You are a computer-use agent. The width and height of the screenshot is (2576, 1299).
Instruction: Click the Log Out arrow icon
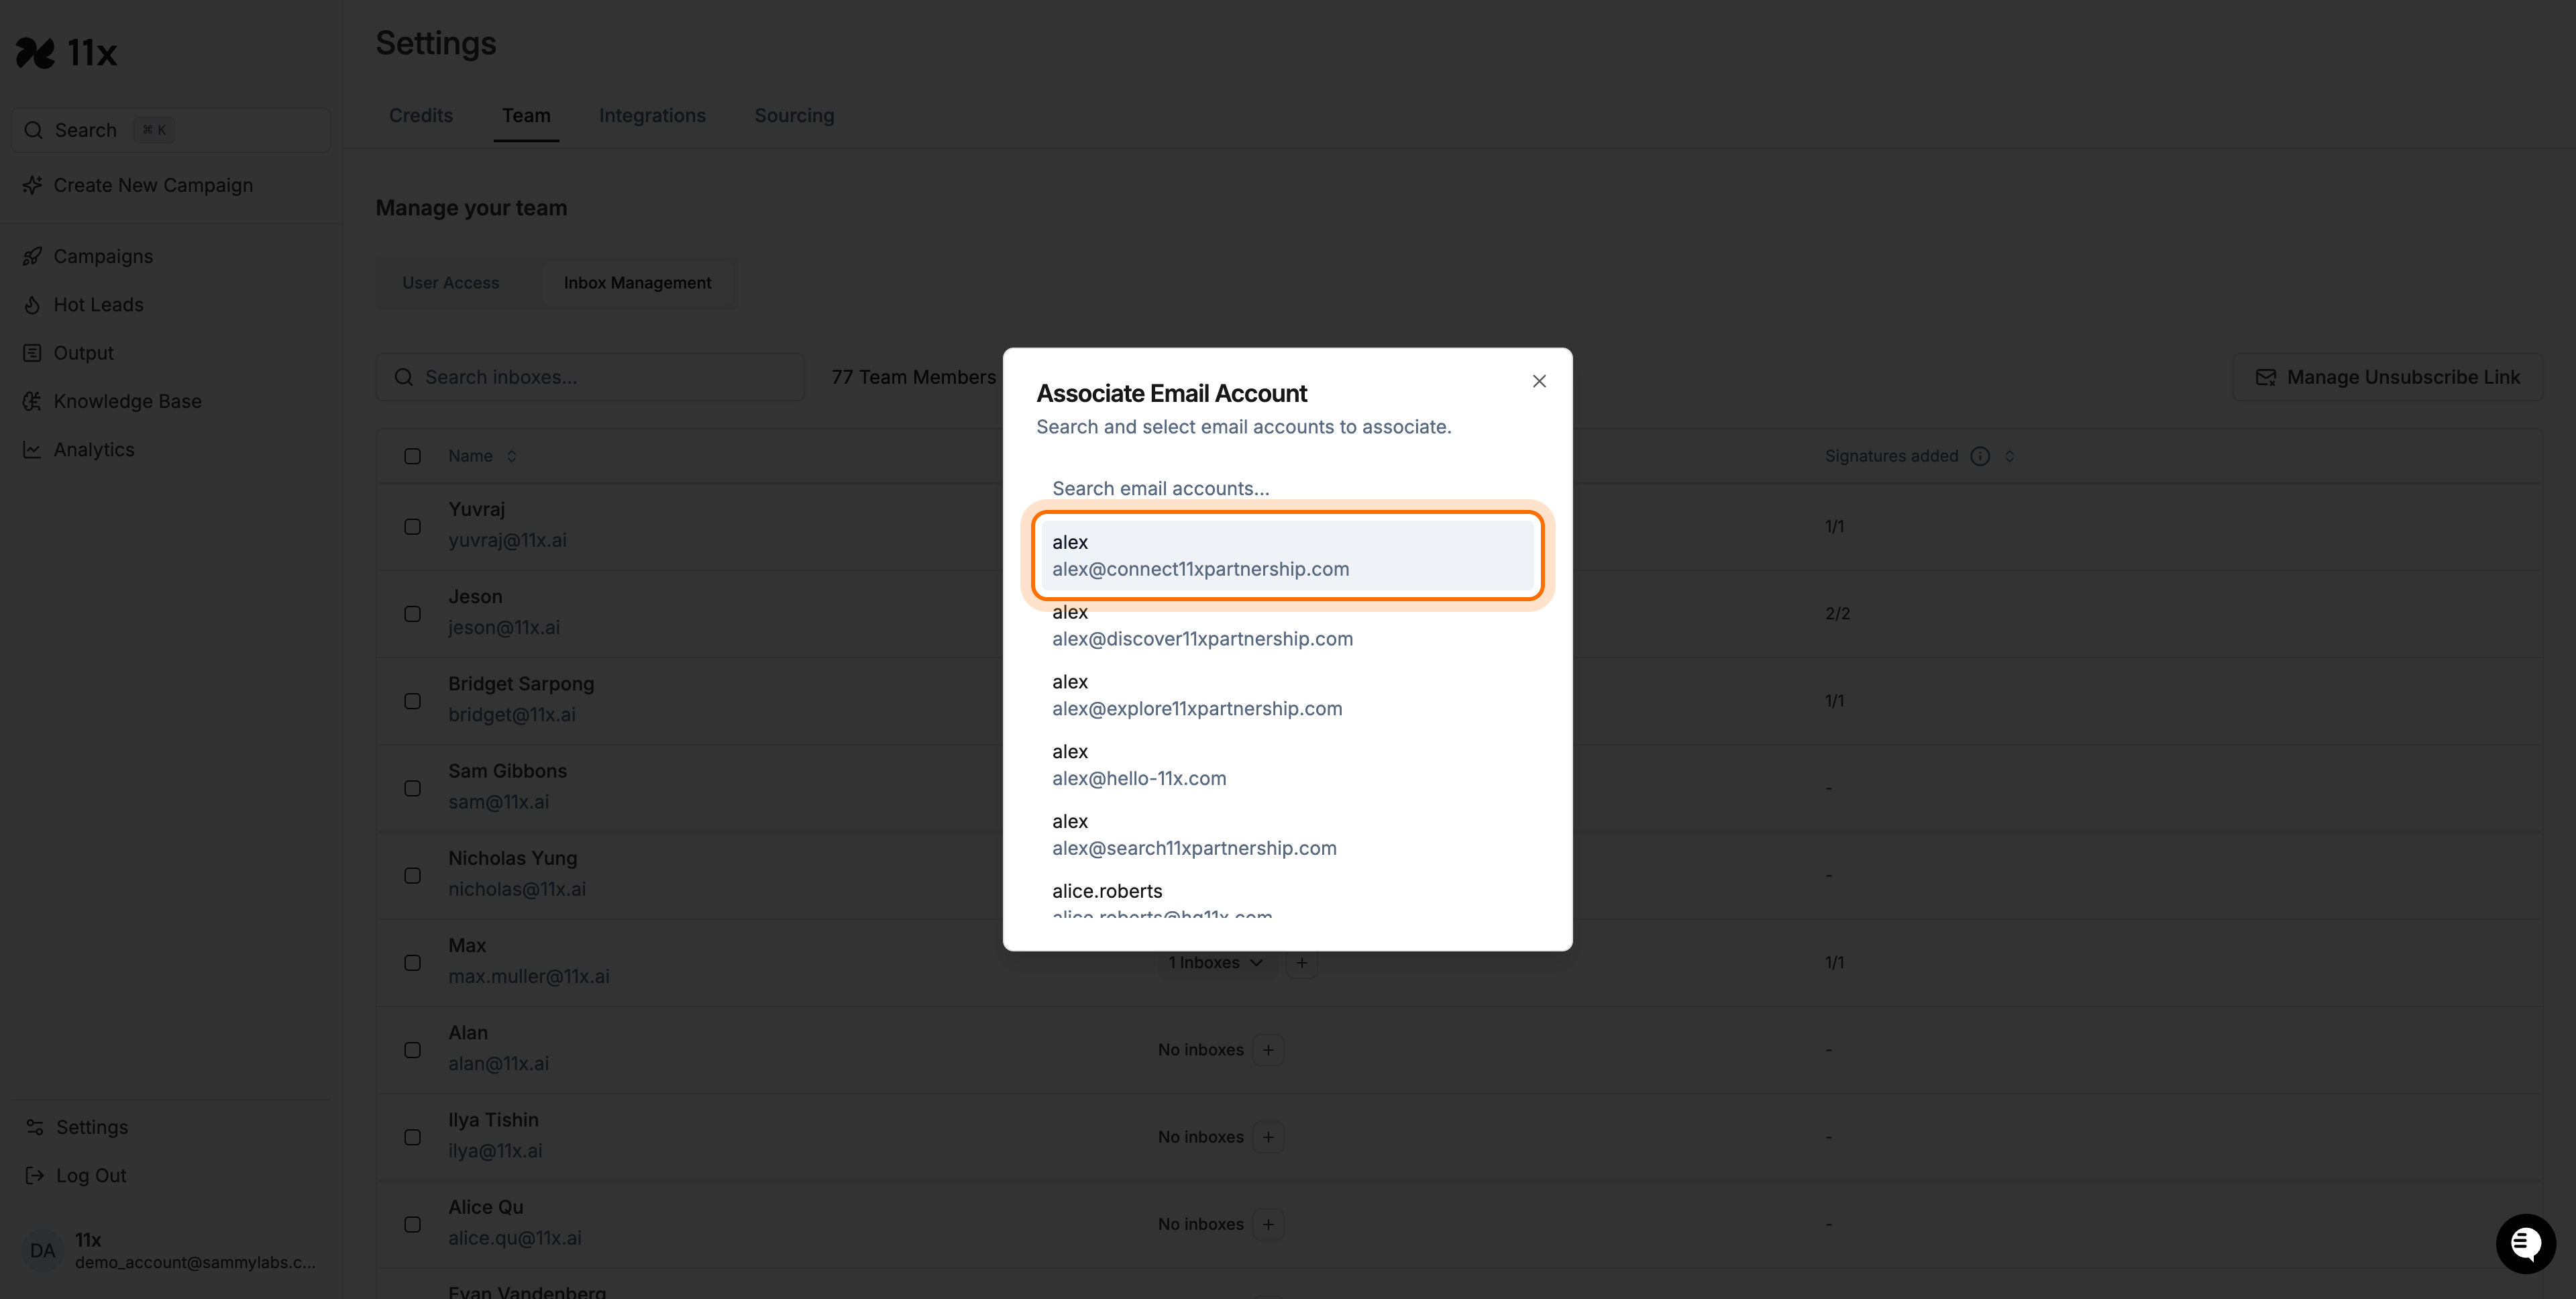[x=35, y=1175]
